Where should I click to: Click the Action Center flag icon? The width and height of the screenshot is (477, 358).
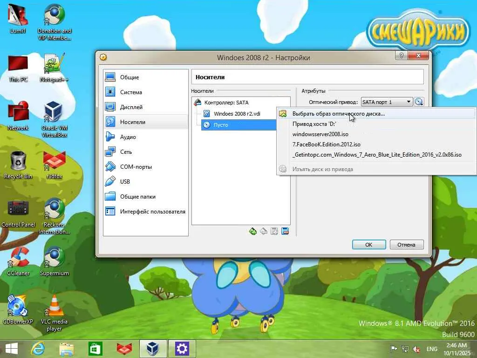[394, 349]
